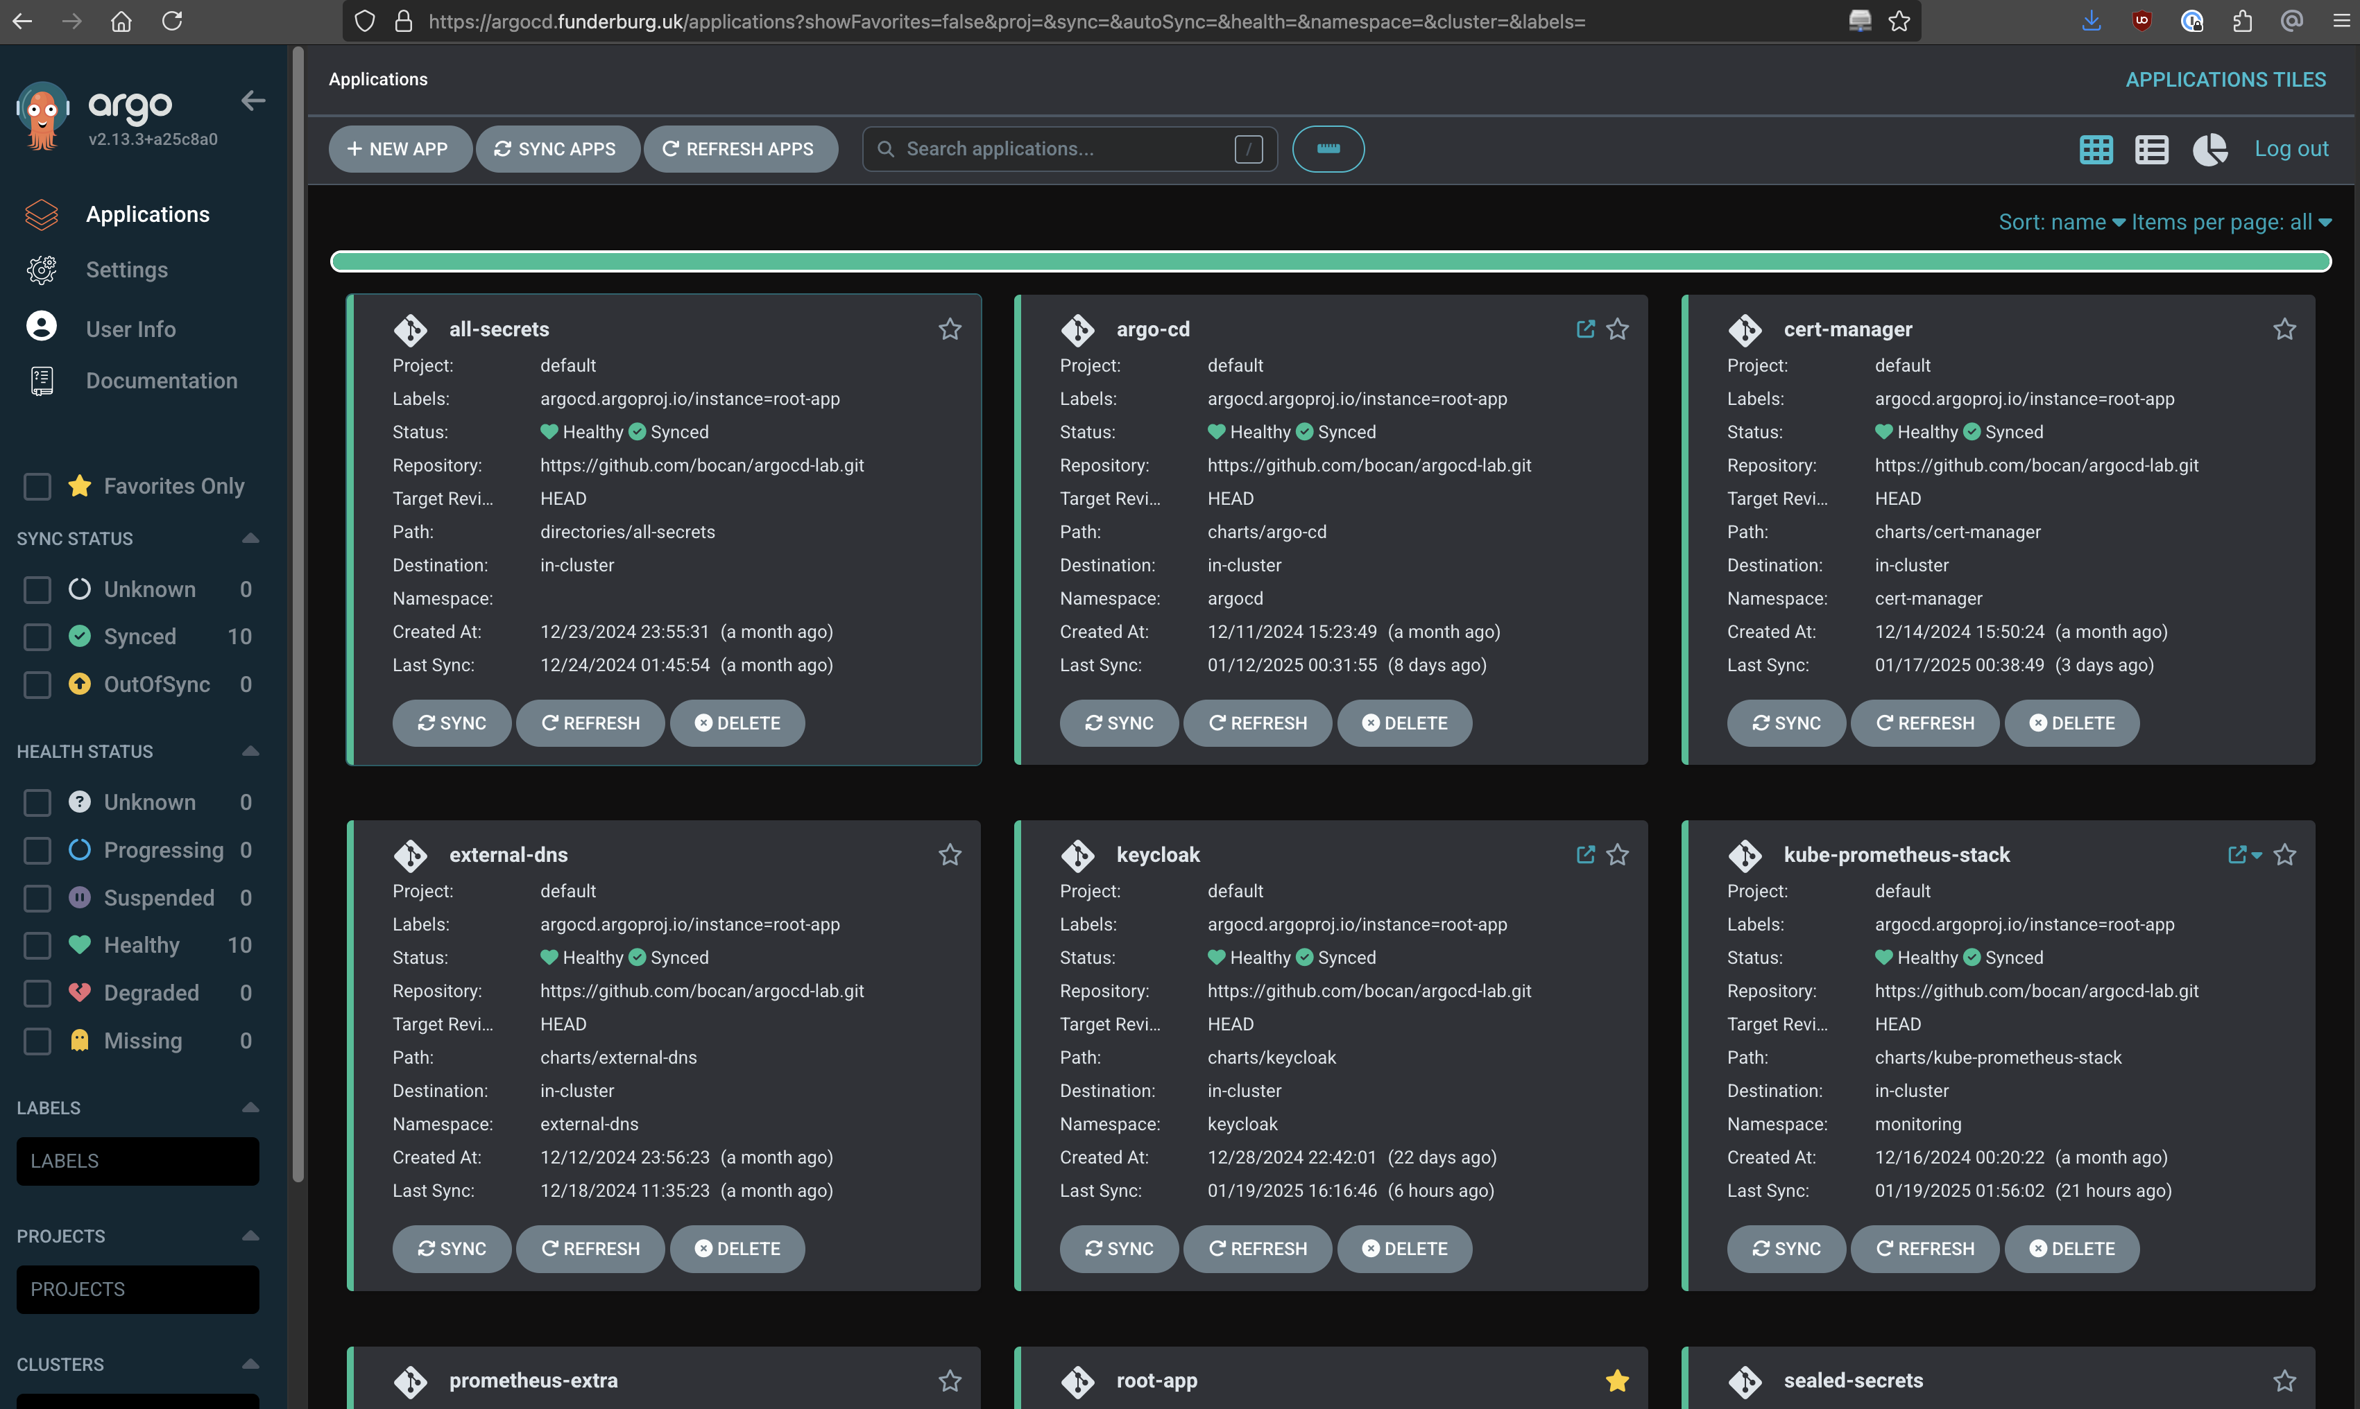Unfavorite the root-app yellow star

1617,1381
